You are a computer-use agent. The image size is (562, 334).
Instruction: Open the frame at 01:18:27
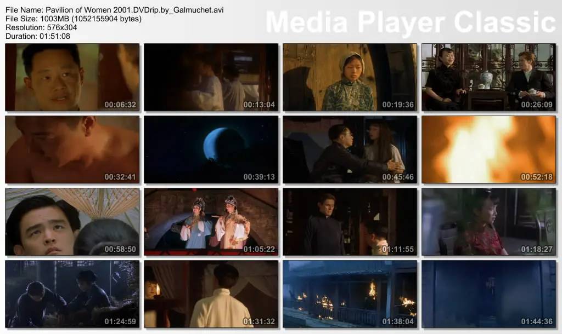click(x=489, y=222)
